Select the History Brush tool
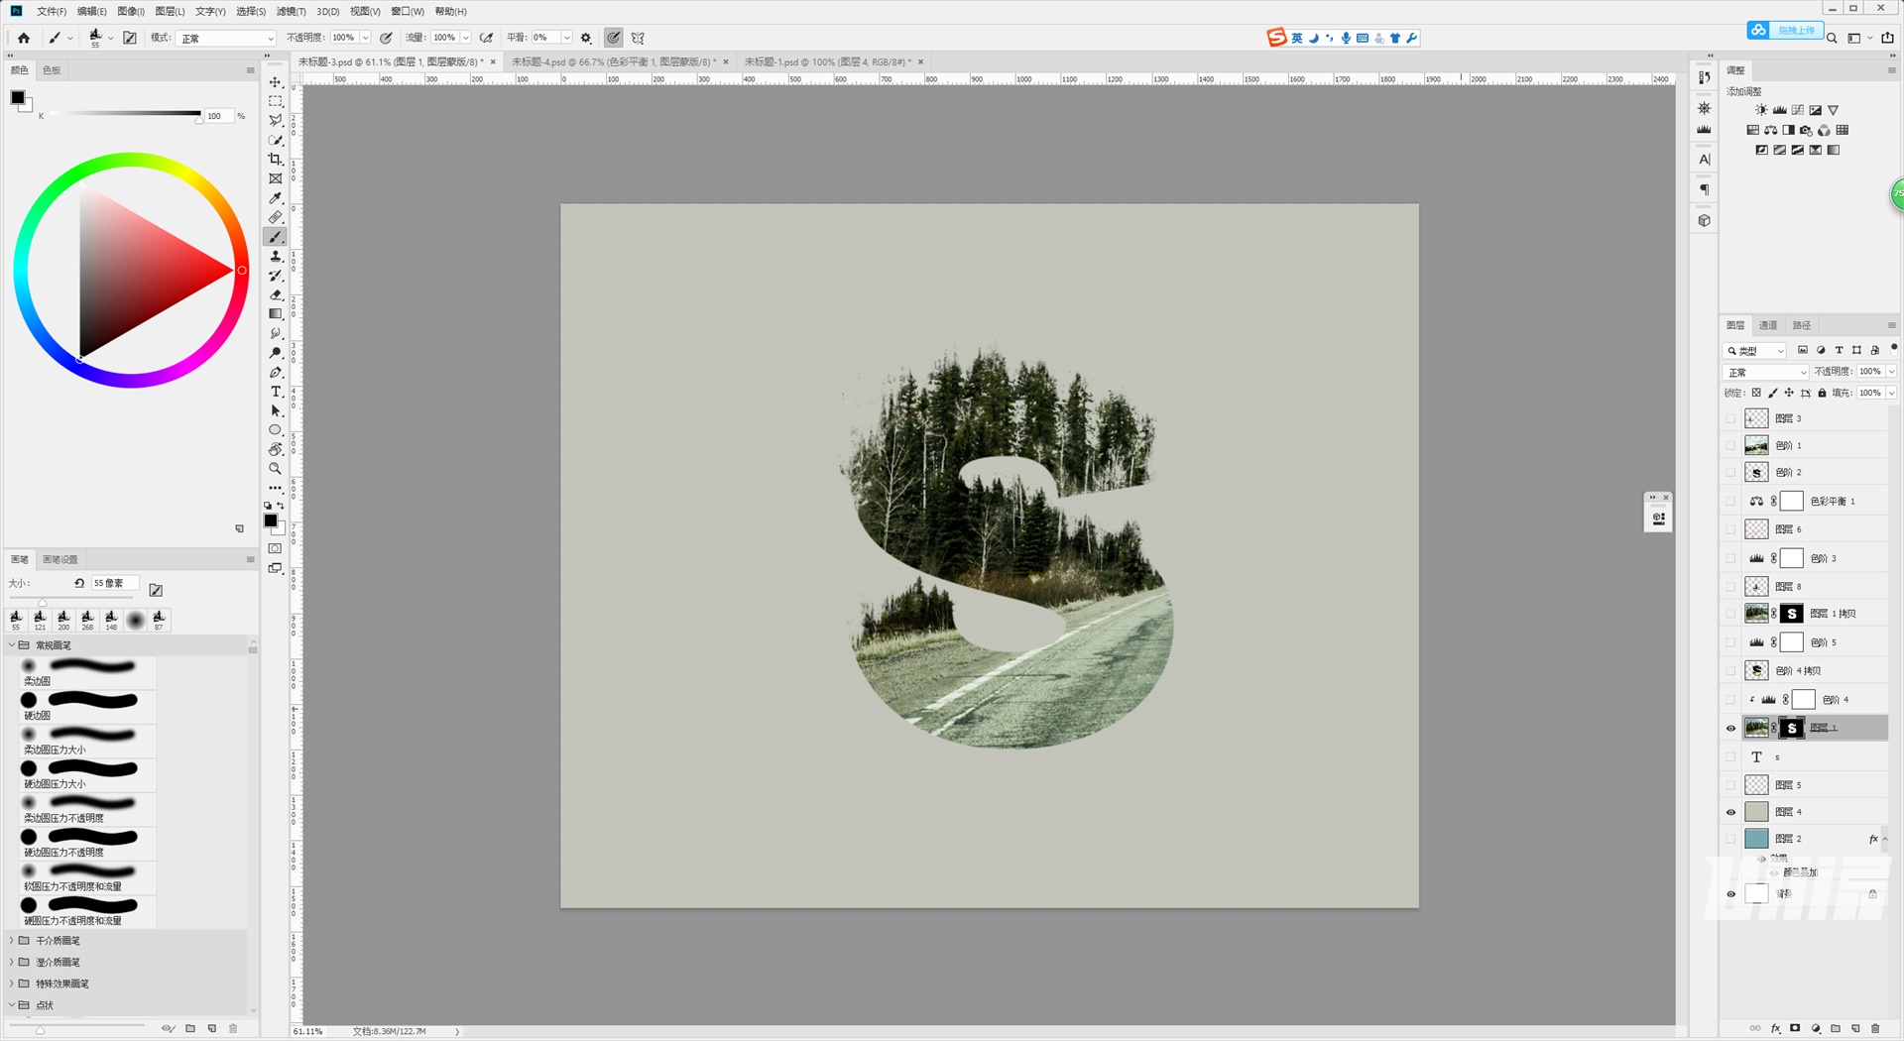This screenshot has height=1041, width=1904. [x=276, y=276]
